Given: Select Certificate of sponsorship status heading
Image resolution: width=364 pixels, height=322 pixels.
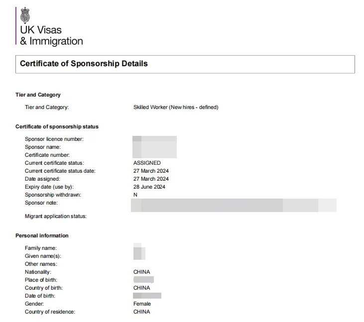Looking at the screenshot, I should pyautogui.click(x=57, y=126).
